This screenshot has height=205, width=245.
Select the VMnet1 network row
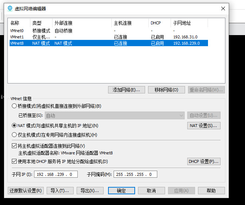[x=108, y=37]
